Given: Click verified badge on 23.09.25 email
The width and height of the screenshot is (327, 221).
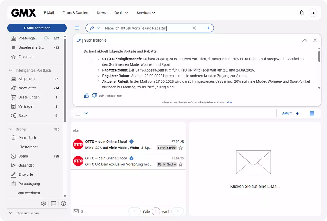Looking at the screenshot, I should tap(132, 158).
